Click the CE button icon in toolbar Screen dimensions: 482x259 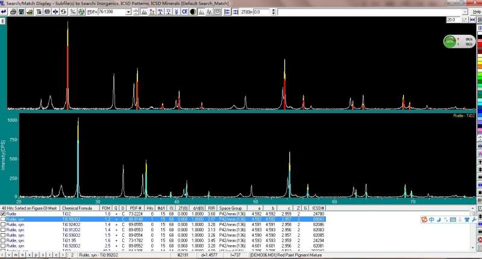(184, 11)
